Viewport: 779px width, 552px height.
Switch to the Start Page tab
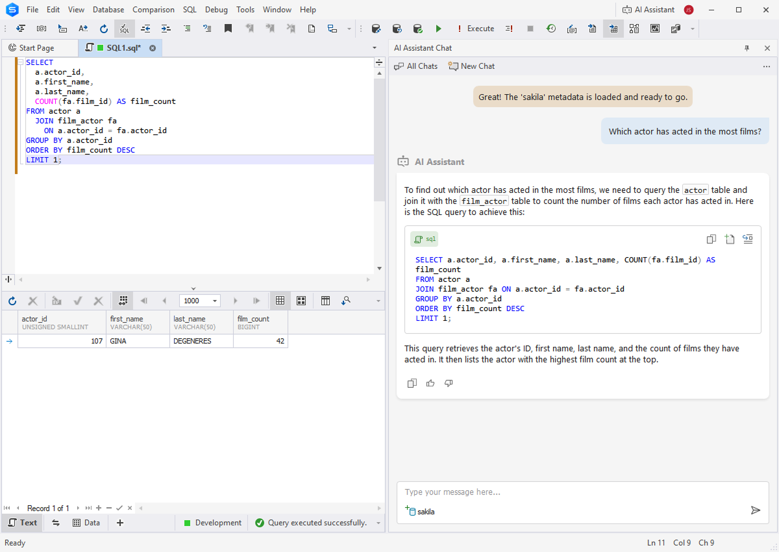tap(36, 48)
